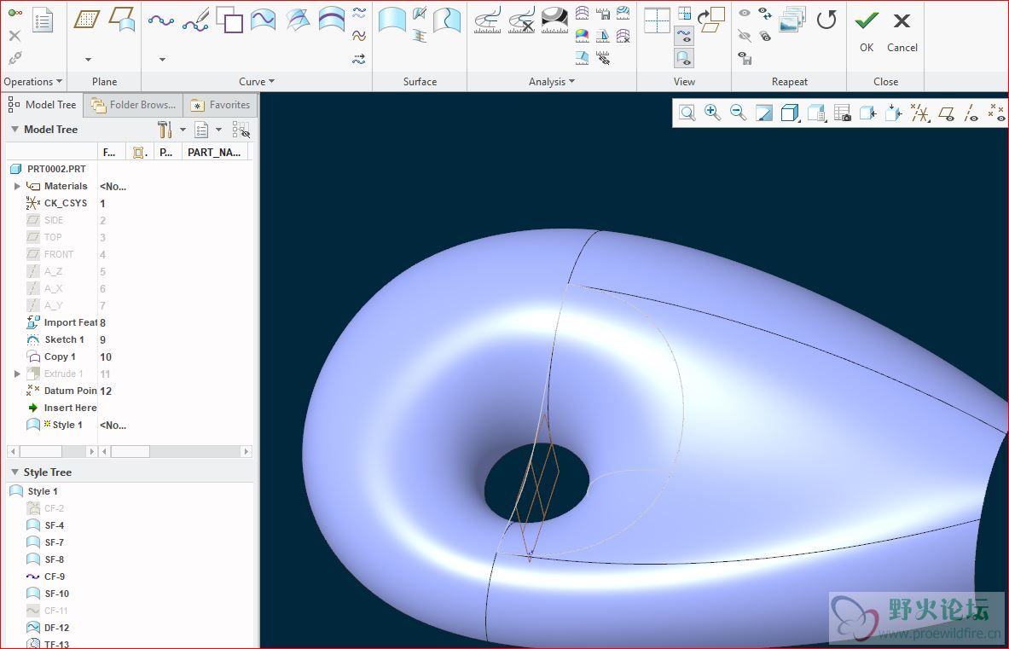Click Cancel to discard the style

[x=902, y=32]
